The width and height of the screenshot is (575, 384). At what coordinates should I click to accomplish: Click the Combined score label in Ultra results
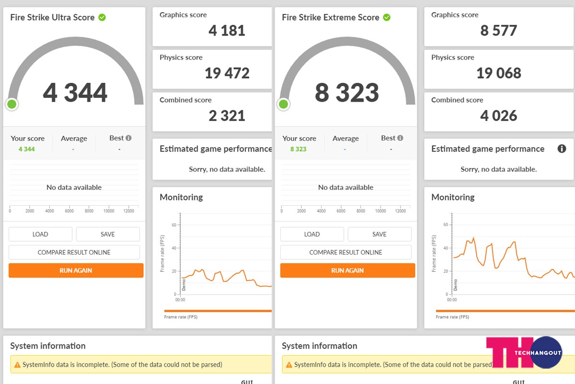pos(186,100)
